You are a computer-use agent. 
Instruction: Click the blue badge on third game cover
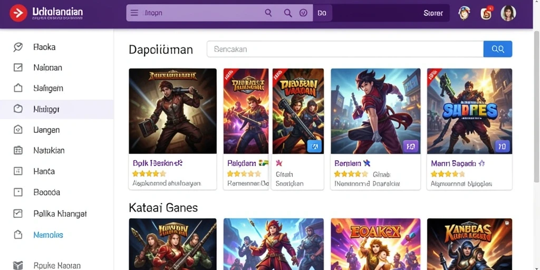click(x=314, y=147)
